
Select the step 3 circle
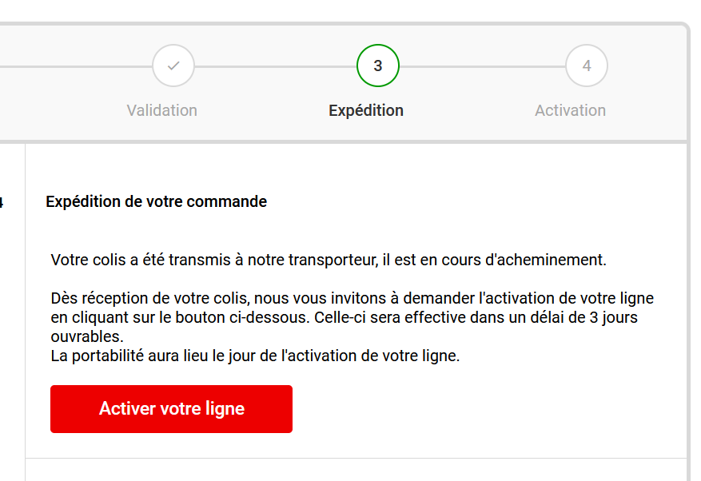(378, 66)
